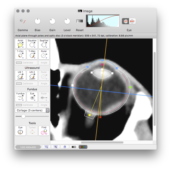Click the blue handle at top of cornea
Screen dimensions: 171x170
102,60
